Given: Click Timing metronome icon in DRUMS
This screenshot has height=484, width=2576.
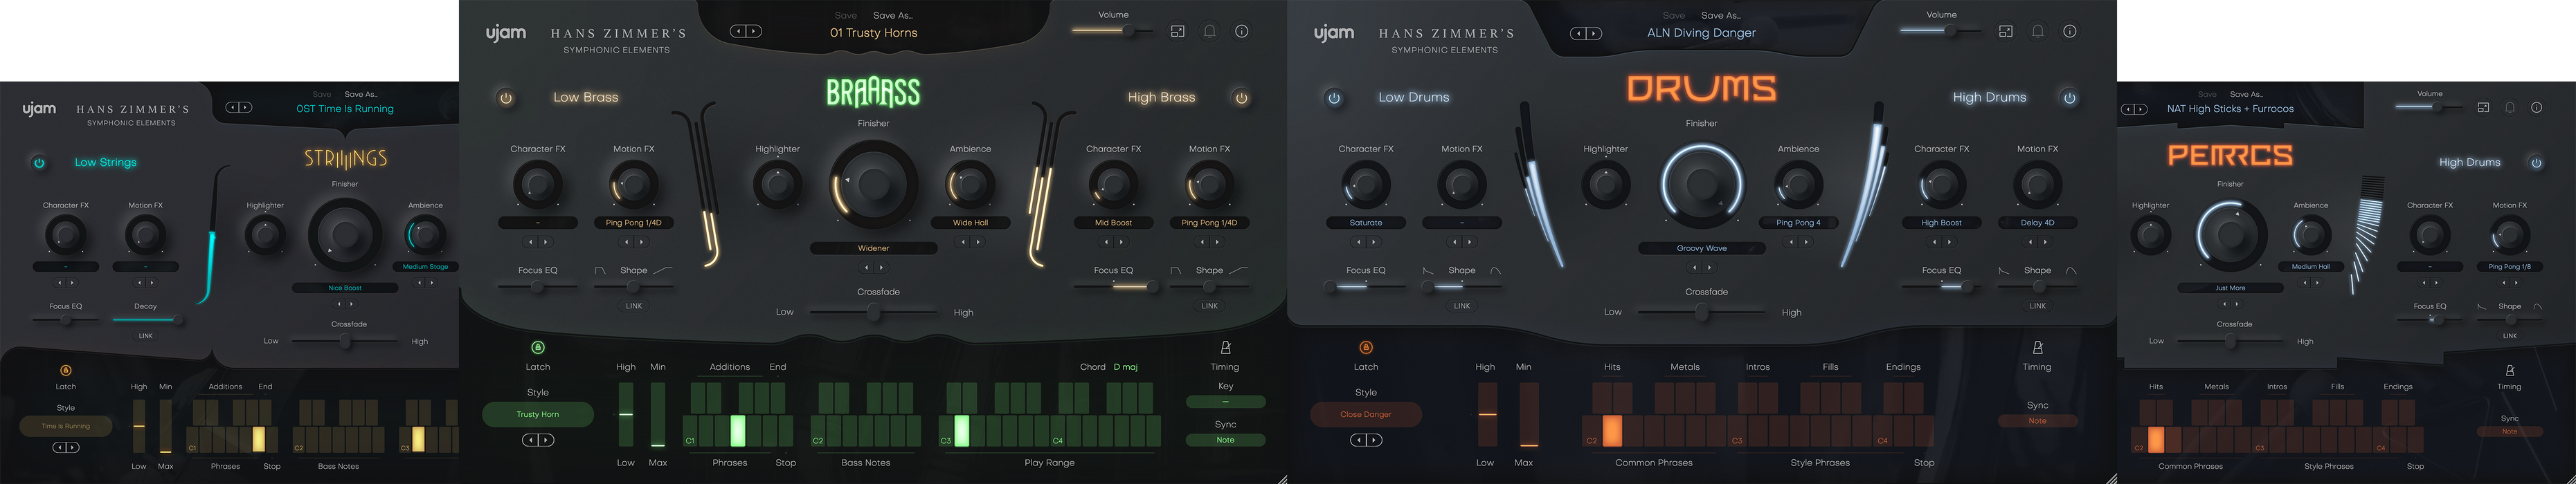Looking at the screenshot, I should click(2038, 347).
